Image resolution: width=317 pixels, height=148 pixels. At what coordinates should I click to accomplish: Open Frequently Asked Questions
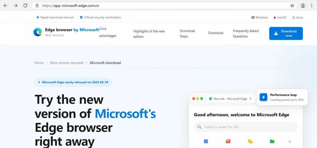click(x=246, y=34)
